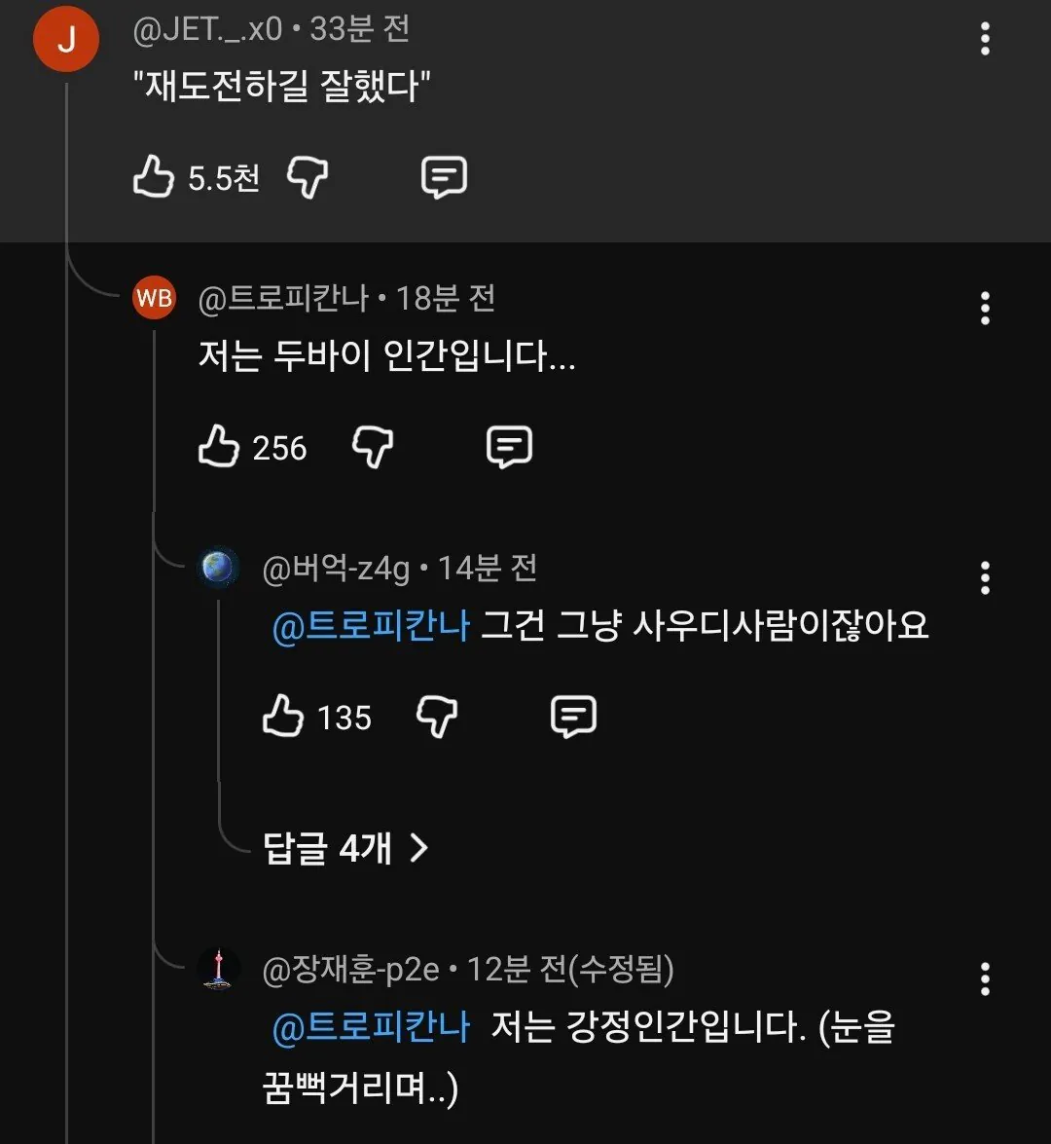
Task: Open the @JET._.x0 channel name link
Action: (x=207, y=29)
